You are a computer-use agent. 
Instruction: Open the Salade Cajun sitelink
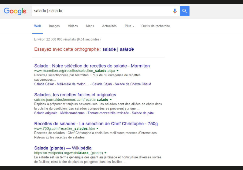point(102,84)
